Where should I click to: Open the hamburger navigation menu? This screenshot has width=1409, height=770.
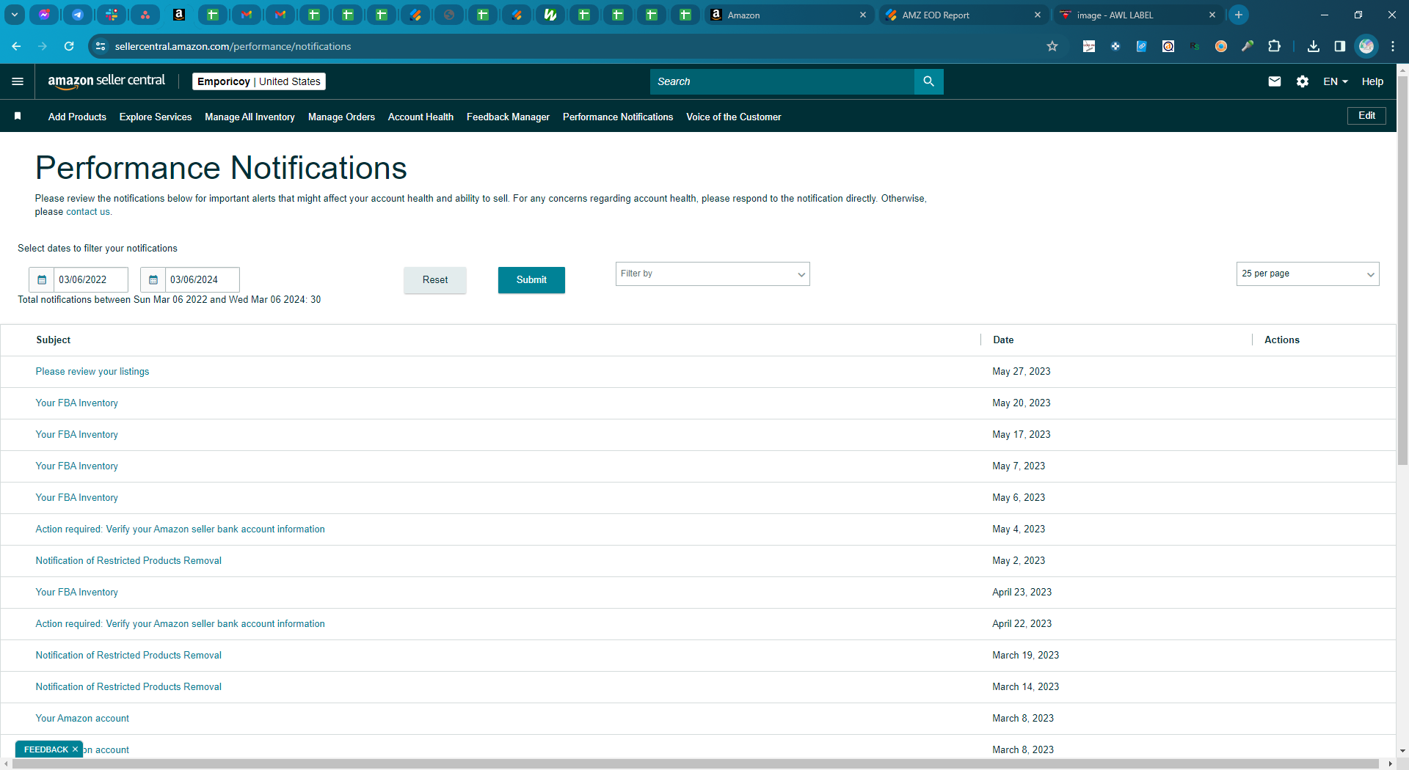(x=18, y=81)
